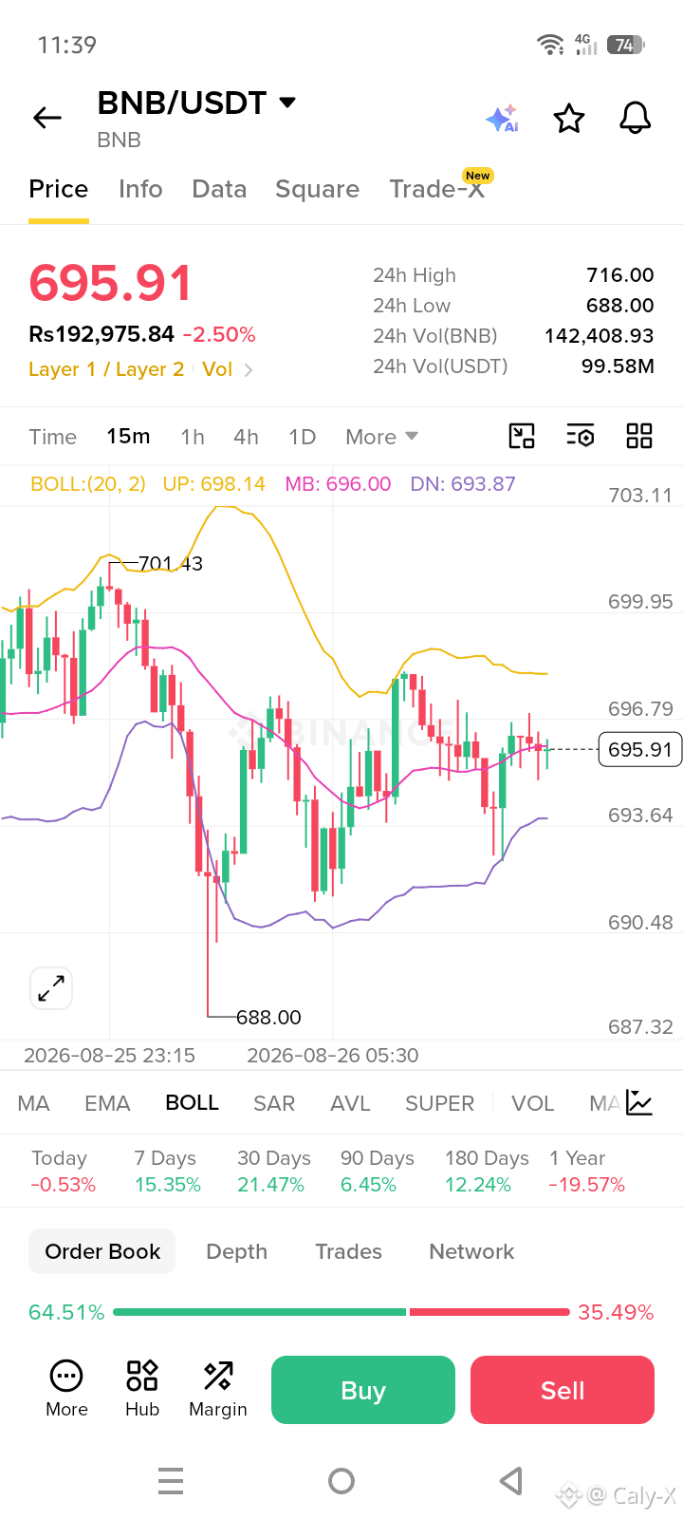Viewport: 683px width, 1519px height.
Task: Open the four-square grid layout icon
Action: coord(639,436)
